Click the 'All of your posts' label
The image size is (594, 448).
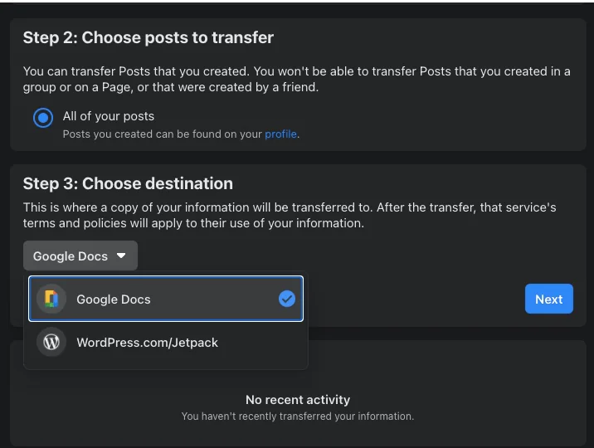click(109, 116)
